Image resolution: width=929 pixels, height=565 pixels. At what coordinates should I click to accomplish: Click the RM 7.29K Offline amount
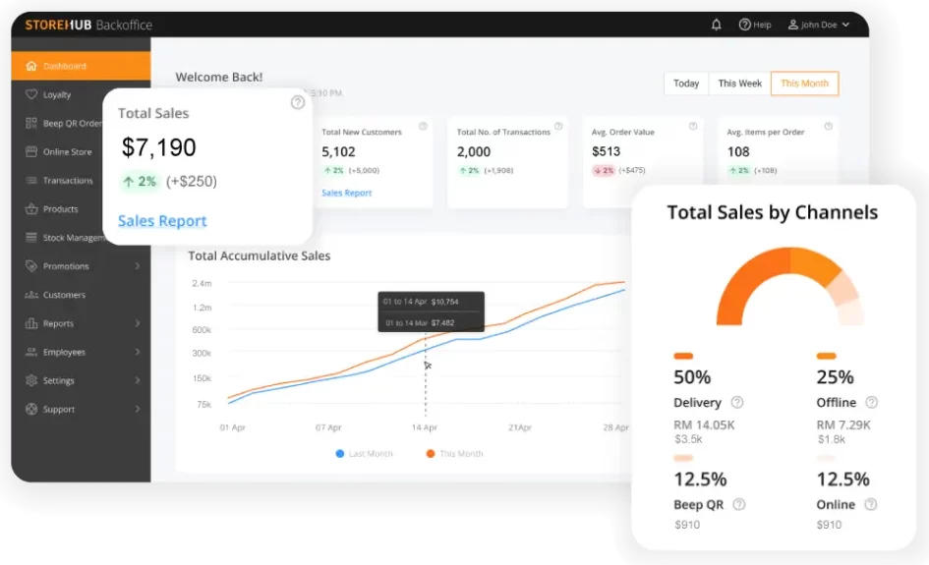[x=843, y=424]
